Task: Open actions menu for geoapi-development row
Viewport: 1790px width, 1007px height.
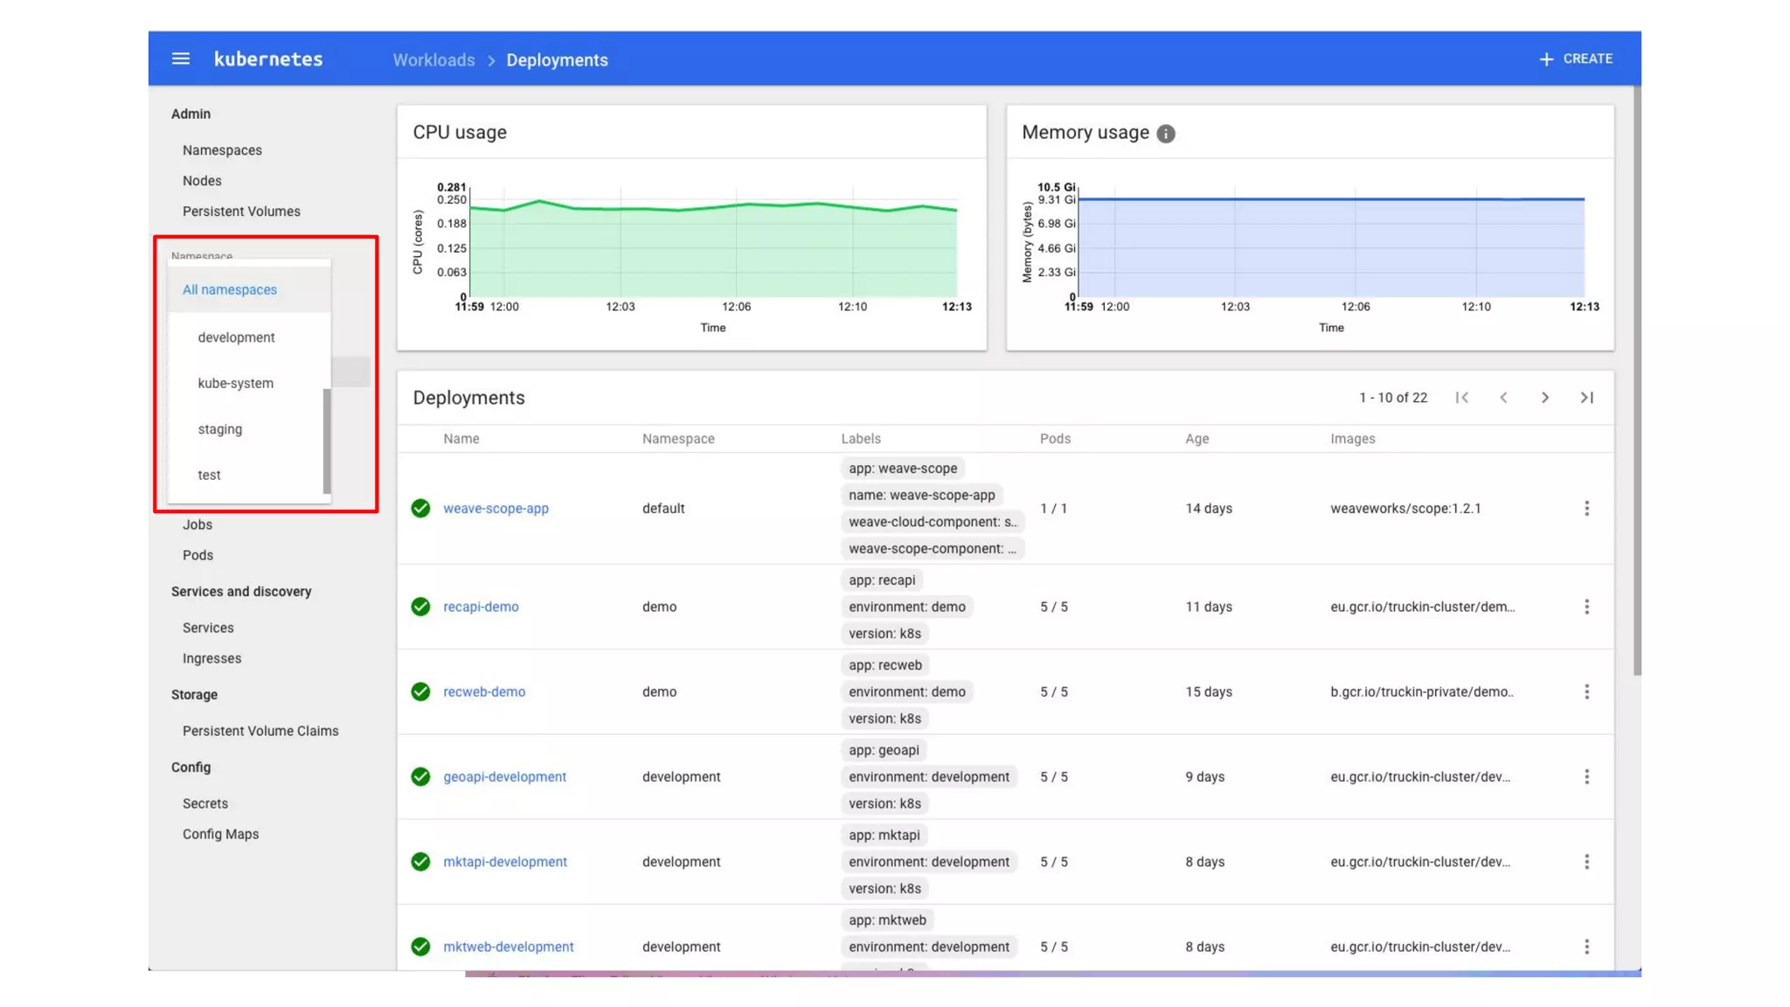Action: click(1586, 776)
